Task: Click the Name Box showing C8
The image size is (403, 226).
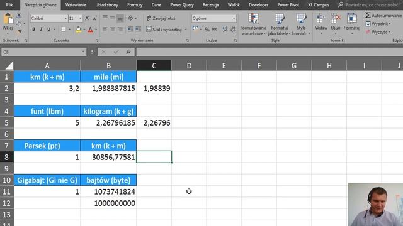Action: point(41,52)
